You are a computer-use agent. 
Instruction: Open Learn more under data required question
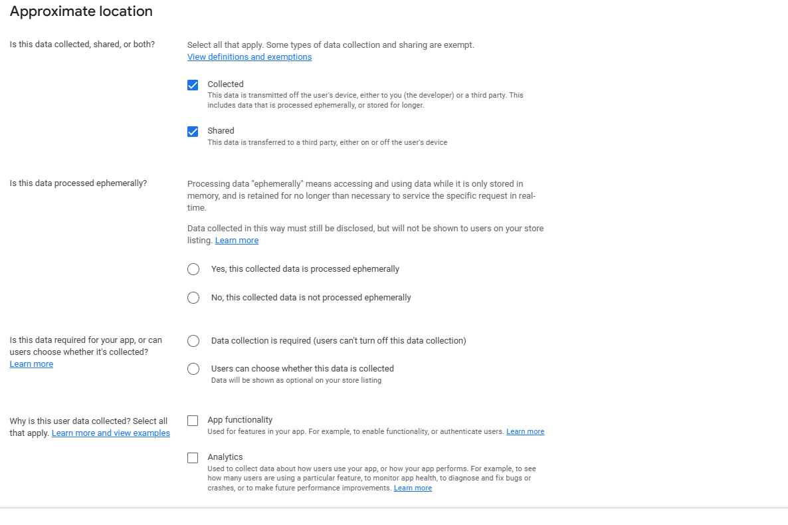[31, 364]
